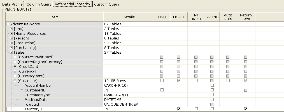Click the Return Data column header
This screenshot has width=284, height=112.
(x=246, y=17)
